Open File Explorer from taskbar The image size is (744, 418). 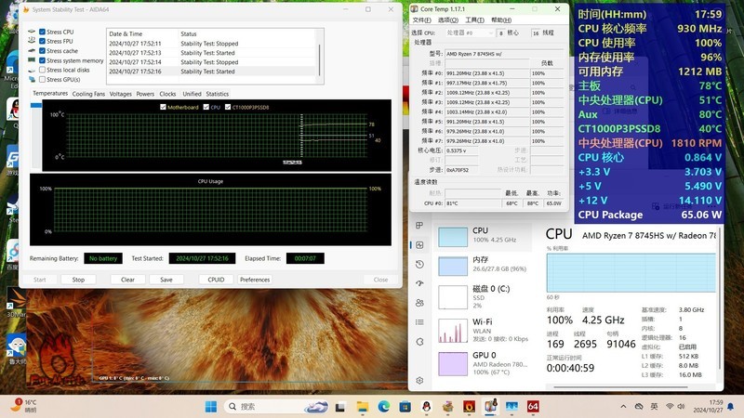coord(363,407)
